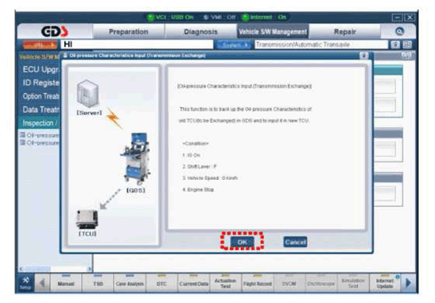Open DVOM from the bottom toolbar
Viewport: 435px width, 303px height.
[289, 283]
